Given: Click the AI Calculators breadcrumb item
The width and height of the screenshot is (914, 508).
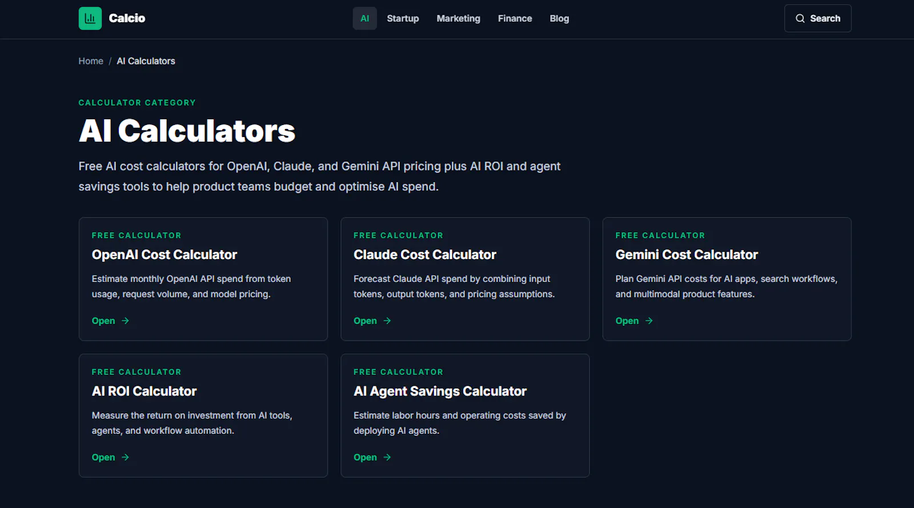Looking at the screenshot, I should [x=146, y=61].
